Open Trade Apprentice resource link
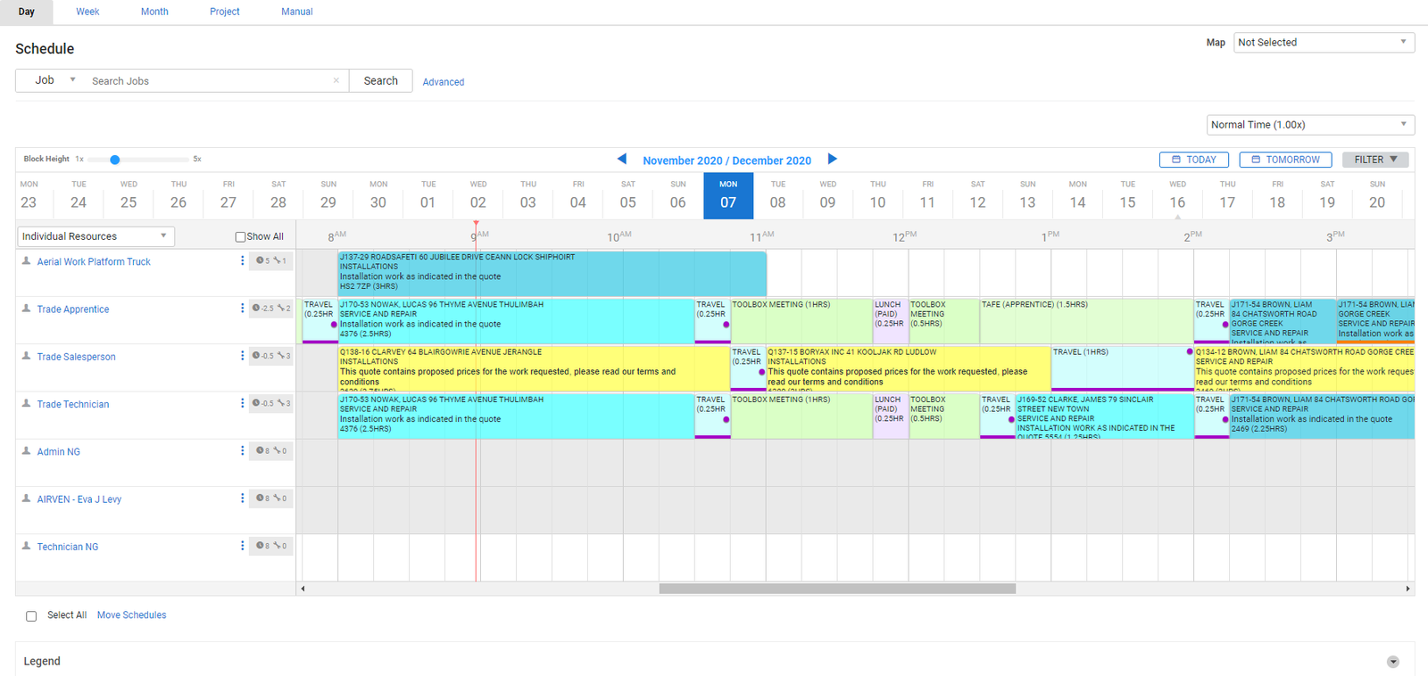The height and width of the screenshot is (676, 1428). tap(73, 309)
